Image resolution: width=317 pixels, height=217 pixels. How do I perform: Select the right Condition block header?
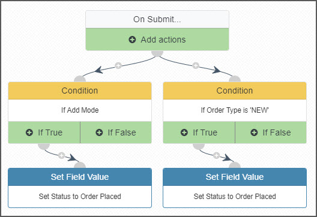tap(235, 91)
